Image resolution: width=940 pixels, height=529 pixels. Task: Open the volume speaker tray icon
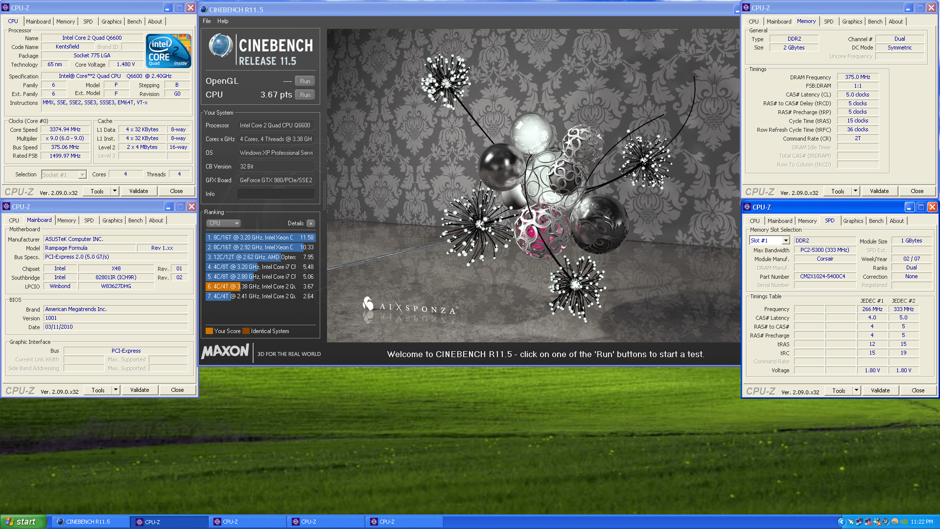(886, 522)
